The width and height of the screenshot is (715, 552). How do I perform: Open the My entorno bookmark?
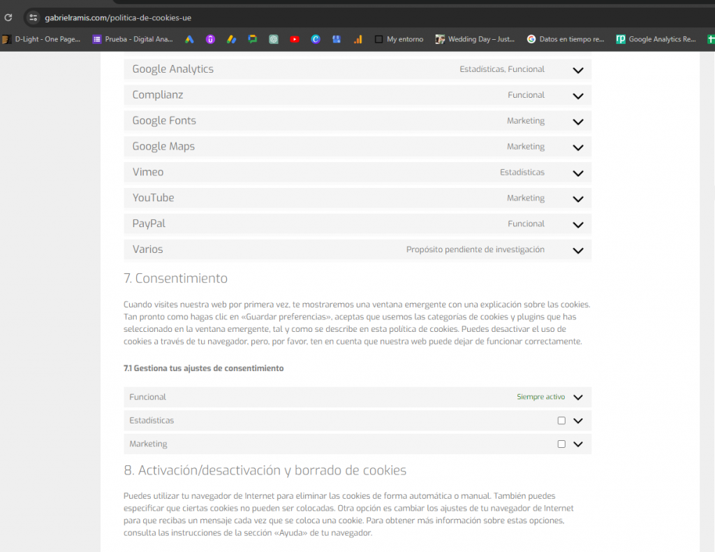pyautogui.click(x=398, y=40)
